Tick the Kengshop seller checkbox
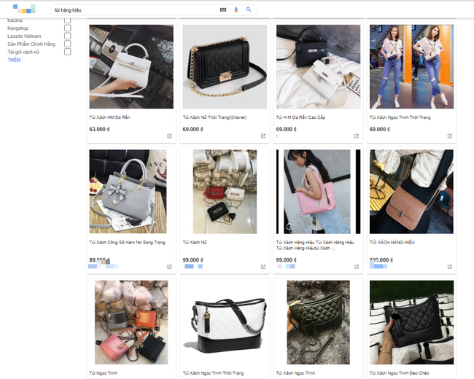The image size is (474, 379). coord(68,28)
